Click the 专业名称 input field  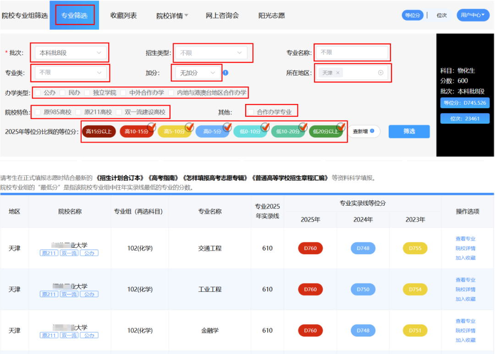352,52
